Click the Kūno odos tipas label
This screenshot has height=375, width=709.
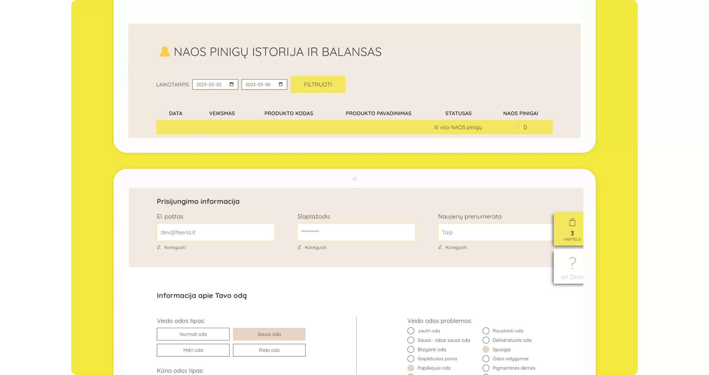pos(180,371)
